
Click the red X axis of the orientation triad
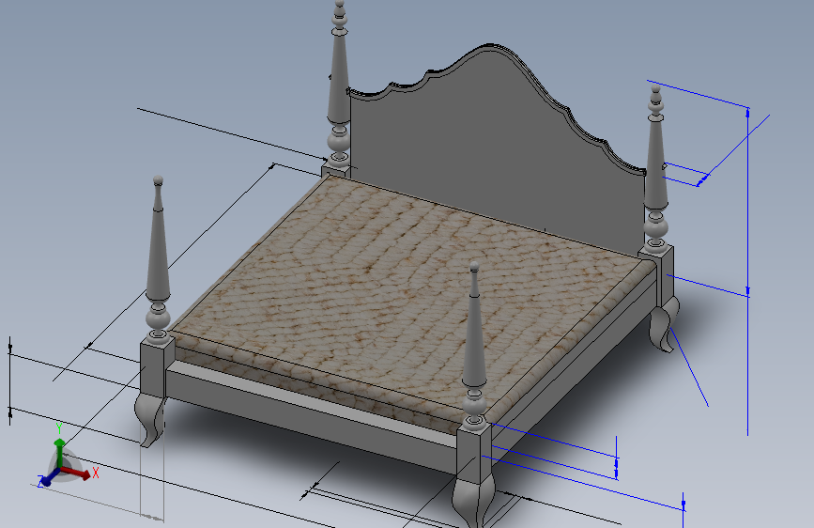(x=78, y=473)
